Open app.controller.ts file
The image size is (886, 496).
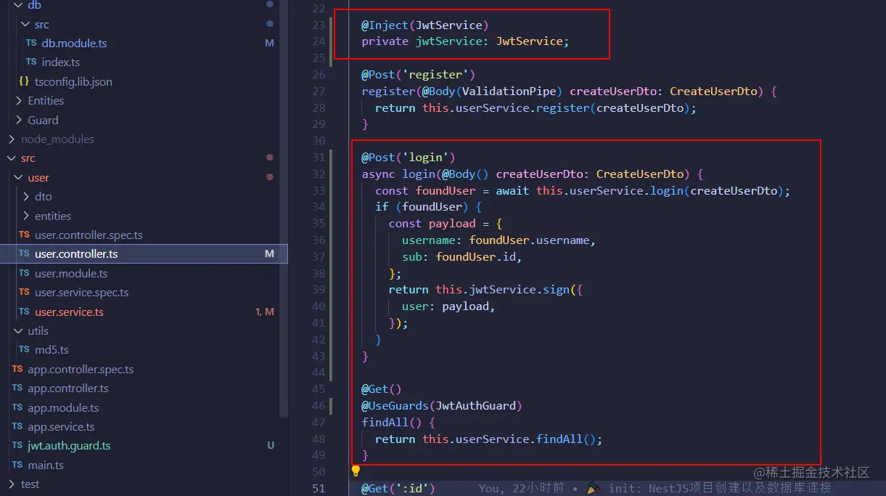(x=67, y=389)
